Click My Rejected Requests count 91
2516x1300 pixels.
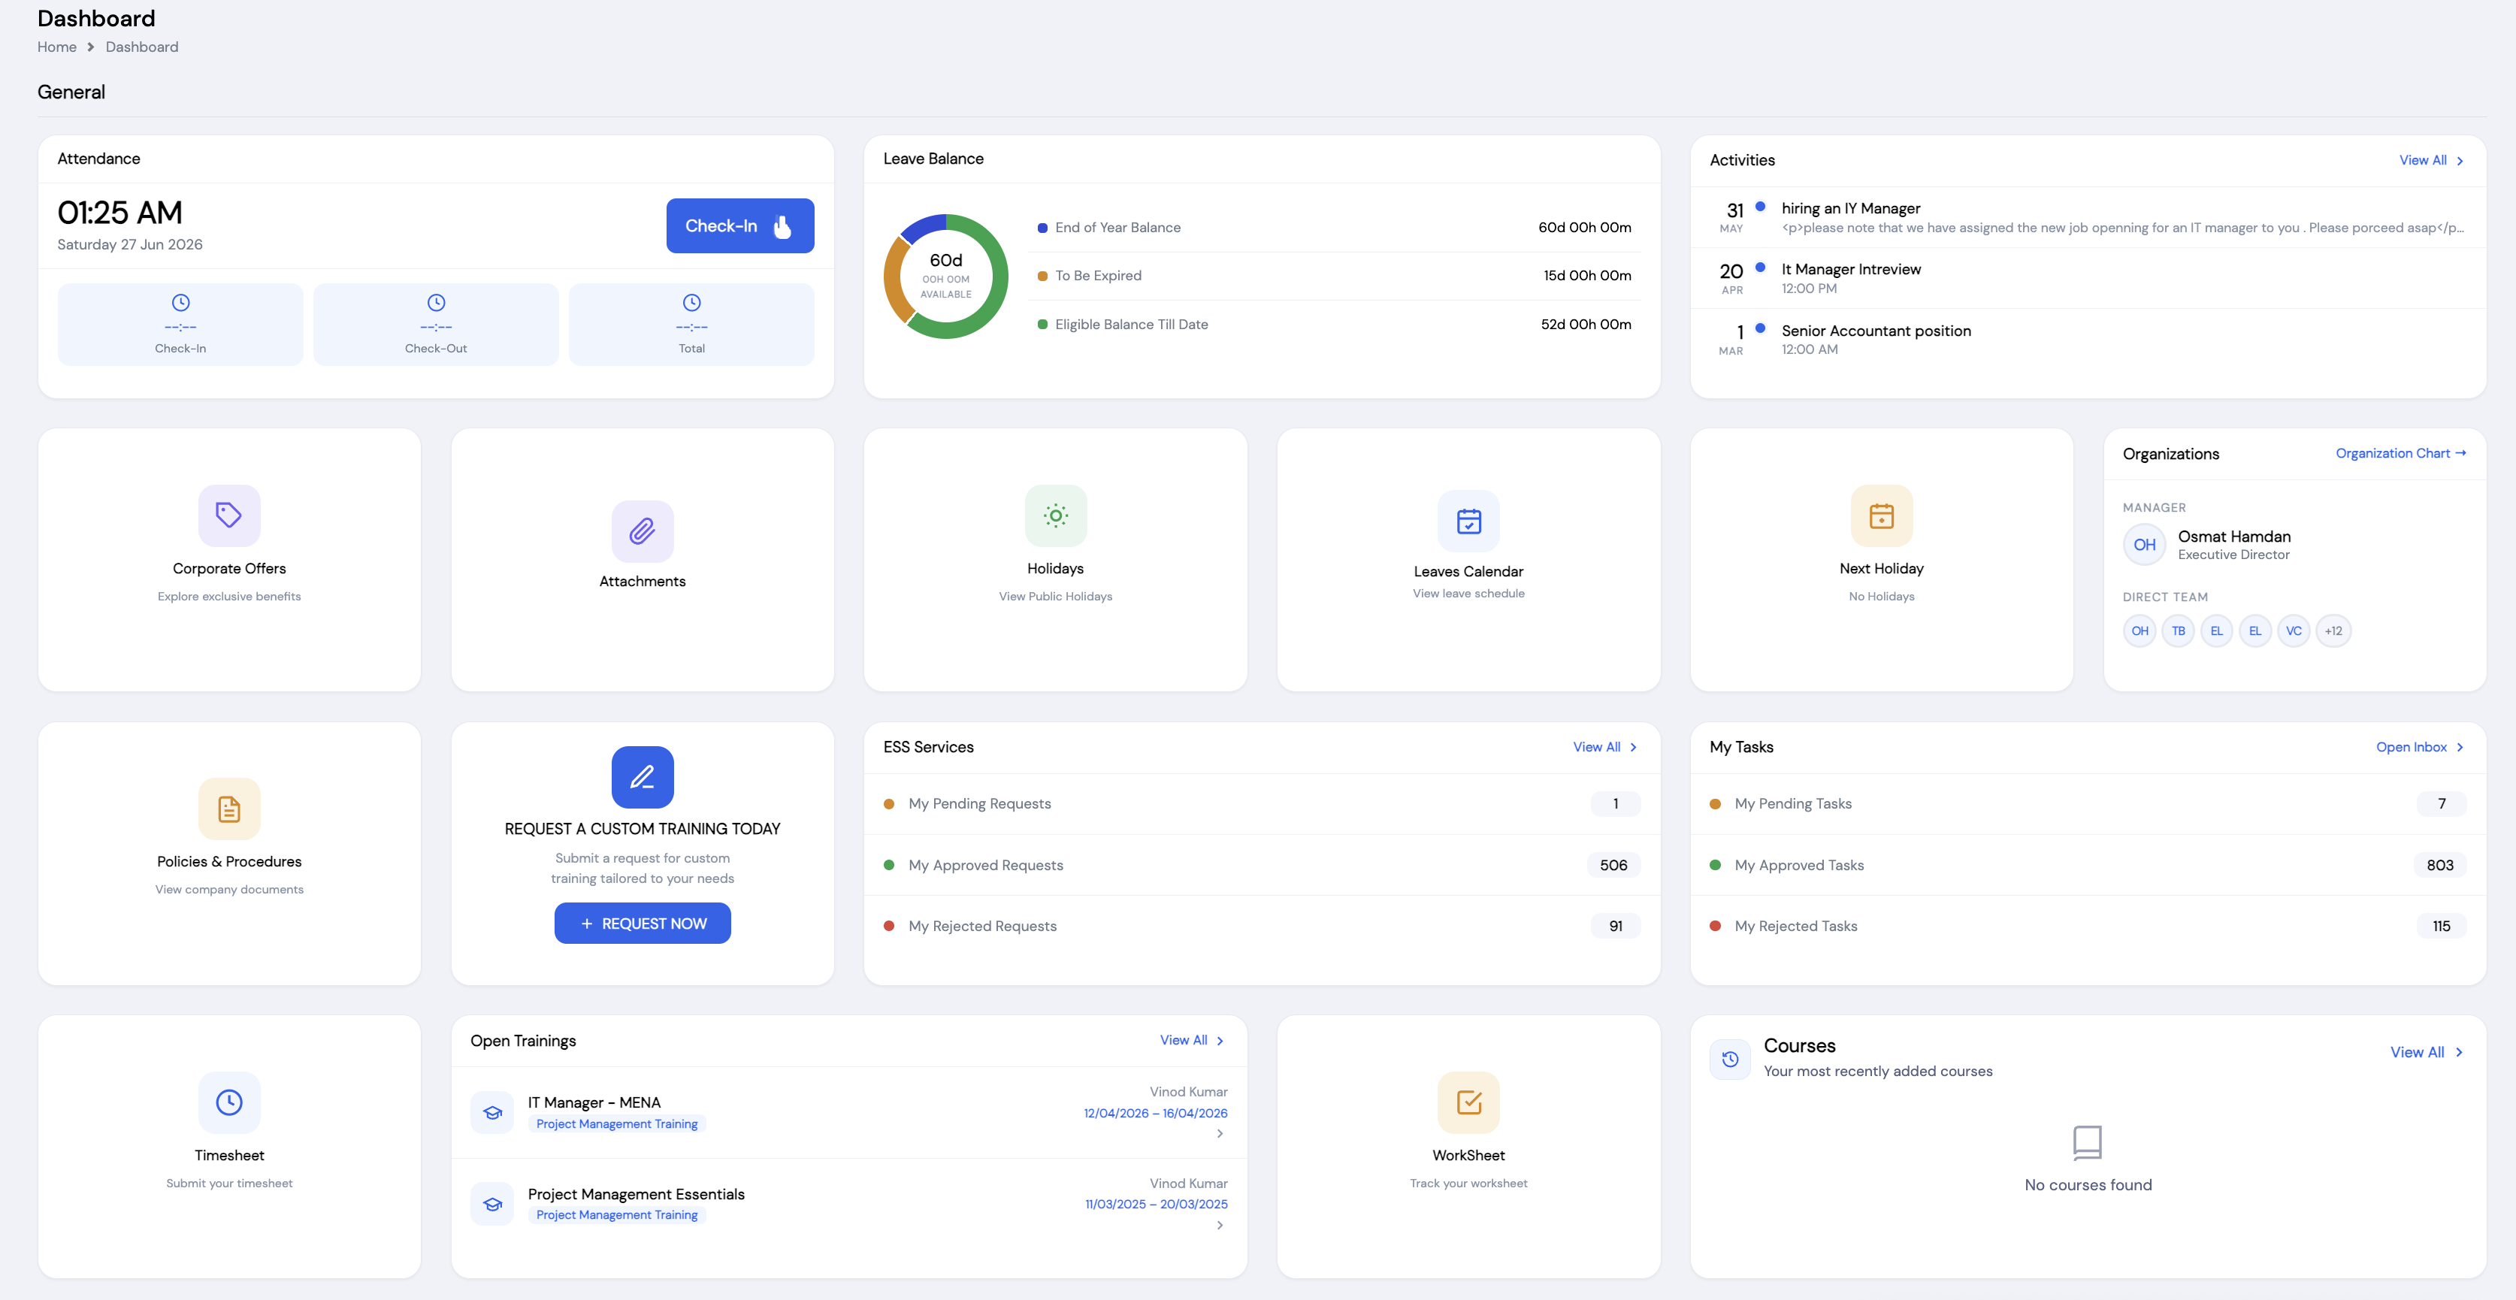click(x=1616, y=926)
